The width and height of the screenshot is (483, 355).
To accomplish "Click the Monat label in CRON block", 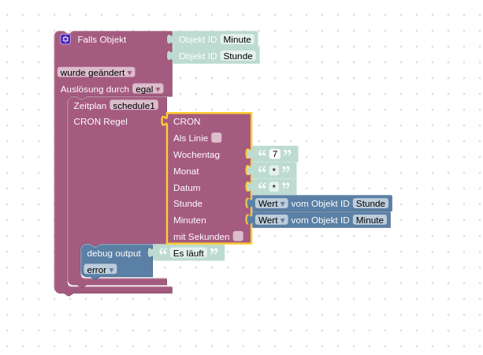I will click(x=186, y=171).
